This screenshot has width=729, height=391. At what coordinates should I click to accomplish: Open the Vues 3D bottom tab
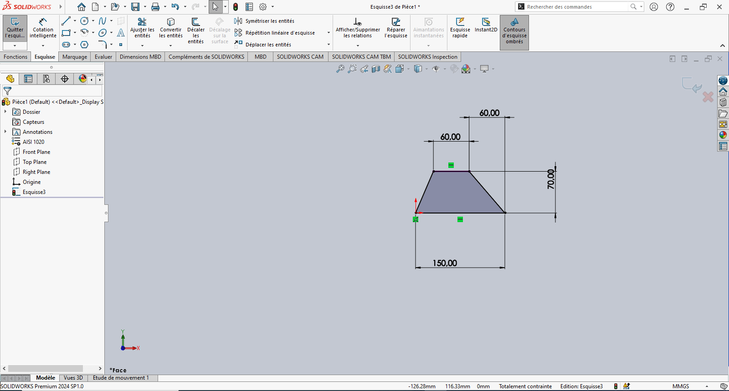[73, 378]
